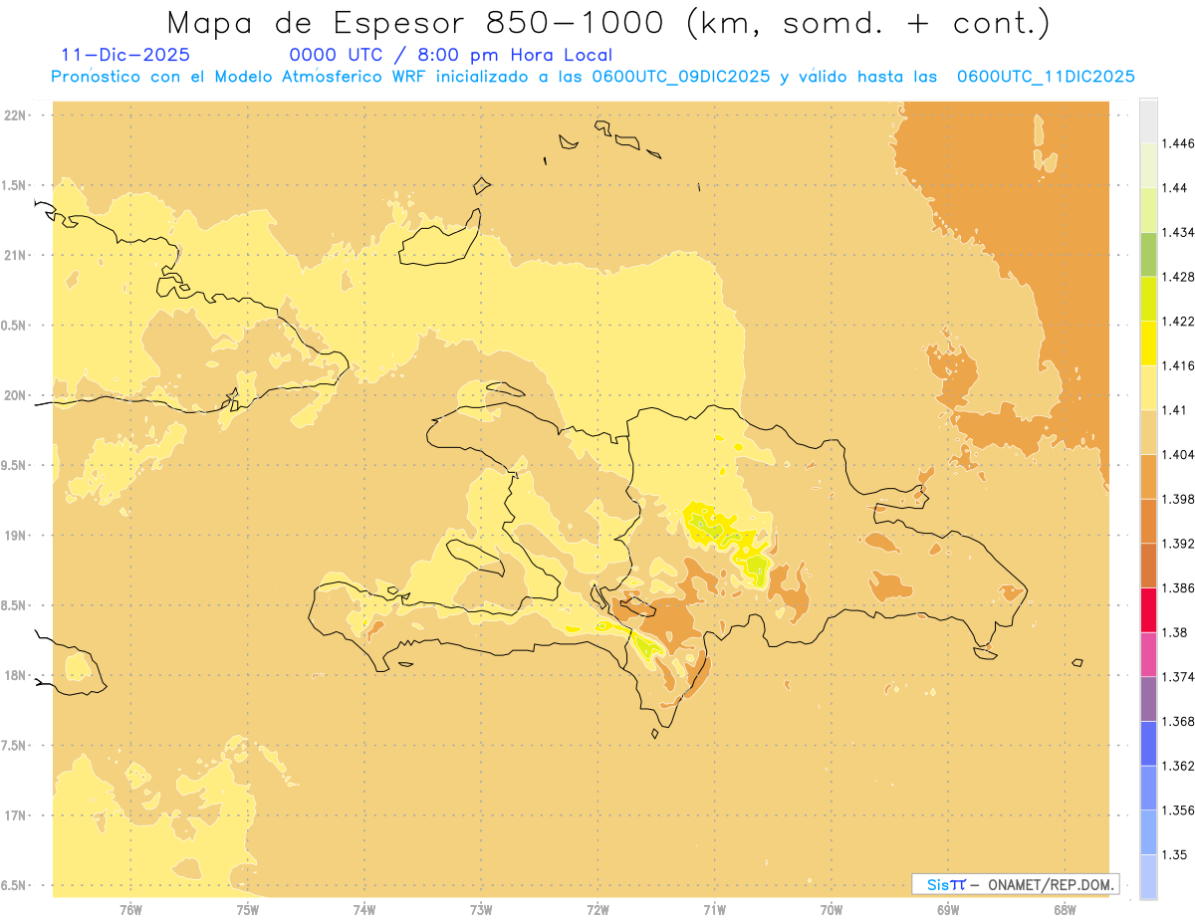Screen dimensions: 1195x923
Task: Click legend value 1.428
Action: (1179, 277)
